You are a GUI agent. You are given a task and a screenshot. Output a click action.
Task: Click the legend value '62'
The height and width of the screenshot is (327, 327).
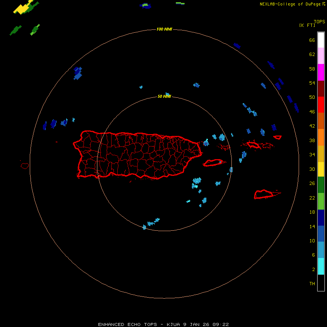click(x=312, y=54)
